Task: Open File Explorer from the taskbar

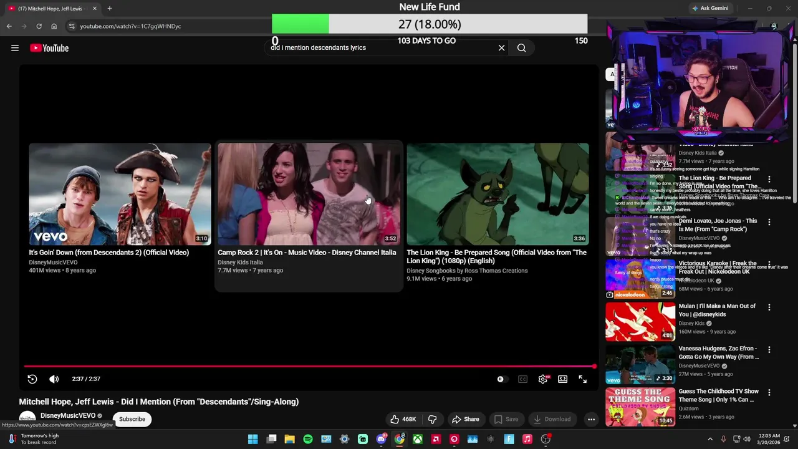Action: 289,439
